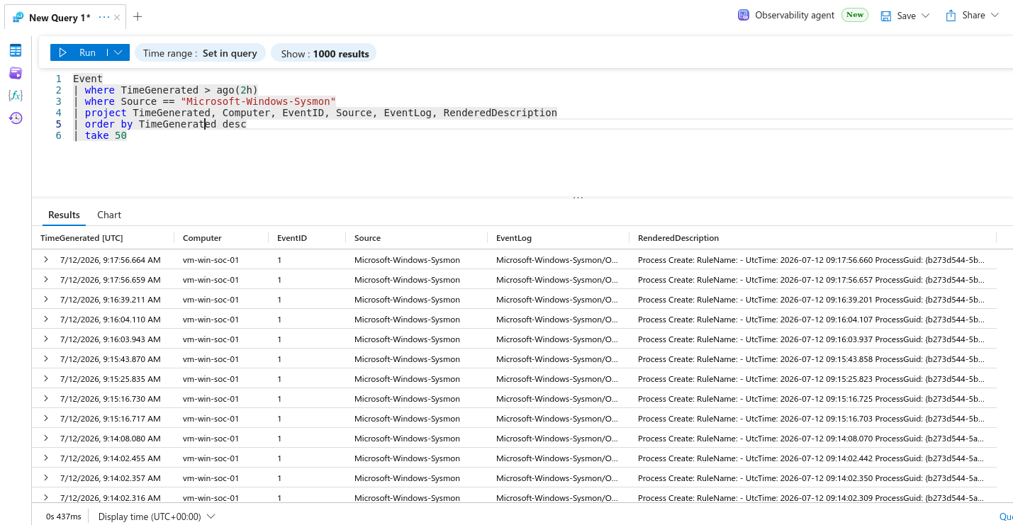Image resolution: width=1013 pixels, height=525 pixels.
Task: Expand the 9:15:25.835 AM row
Action: 46,378
